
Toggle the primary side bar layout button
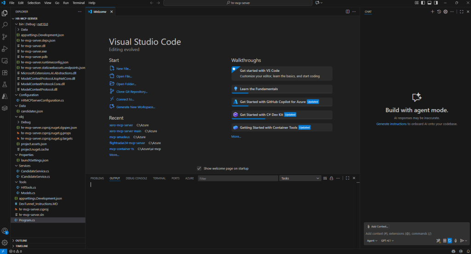tap(422, 3)
